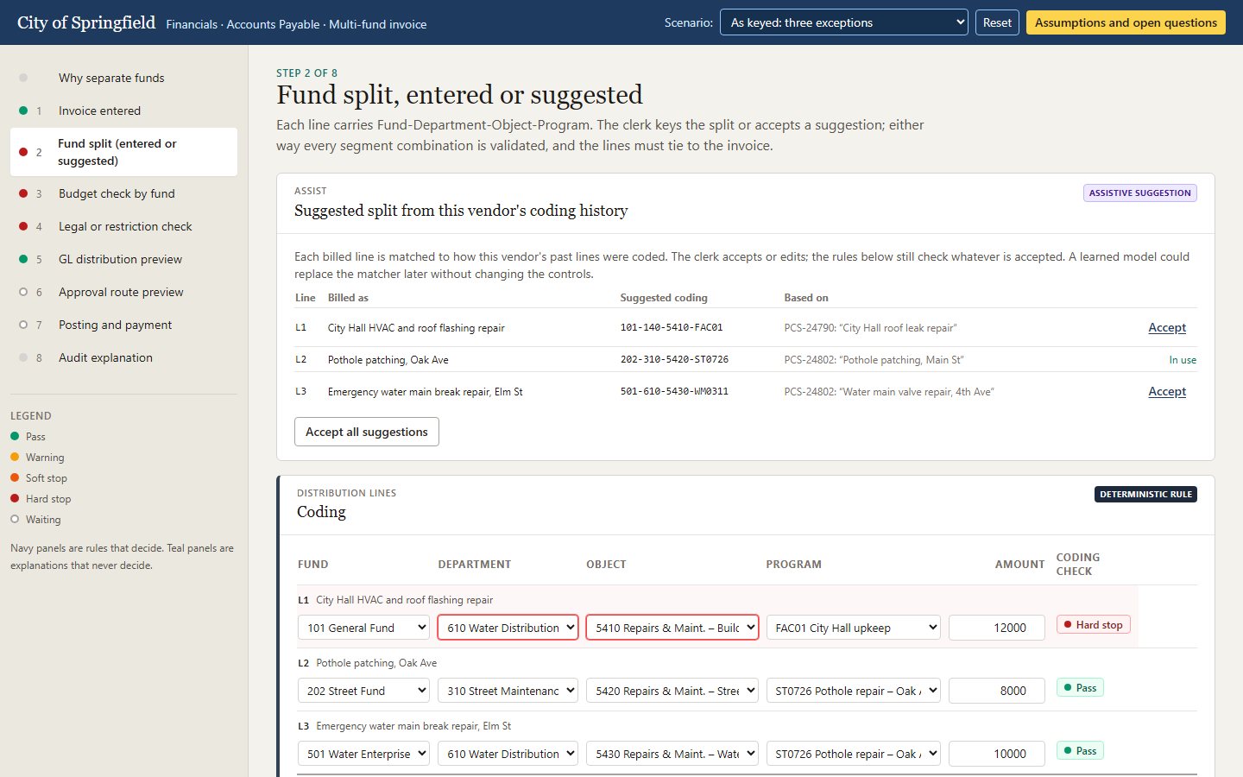Click the Pass badge on L2 row
Screen dimensions: 1243x777
tap(1080, 687)
